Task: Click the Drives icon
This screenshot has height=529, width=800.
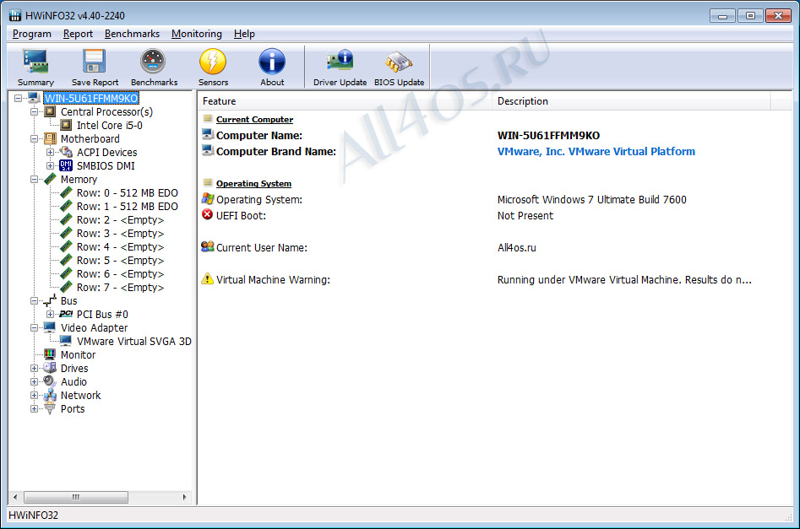Action: coord(50,368)
